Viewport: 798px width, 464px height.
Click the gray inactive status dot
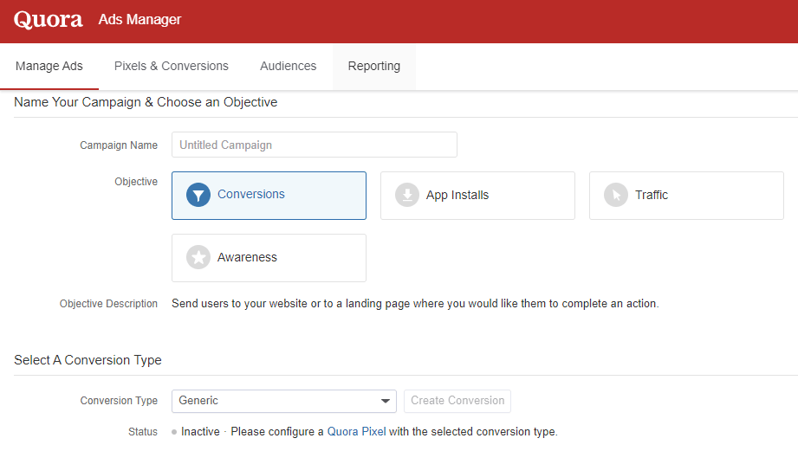[174, 432]
